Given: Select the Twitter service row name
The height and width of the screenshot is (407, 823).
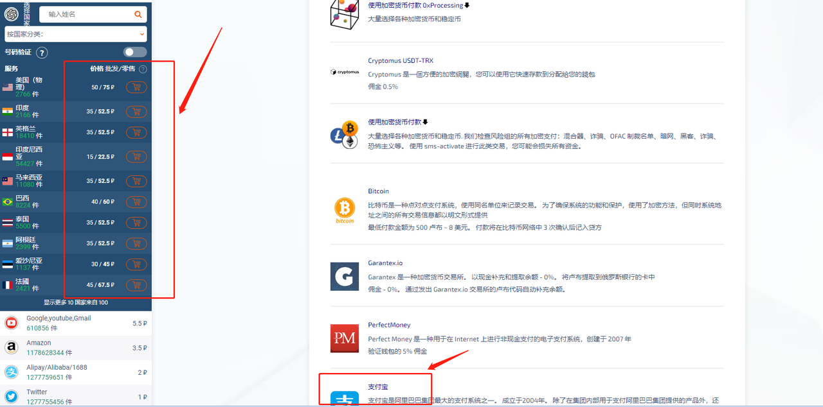Looking at the screenshot, I should [x=37, y=392].
